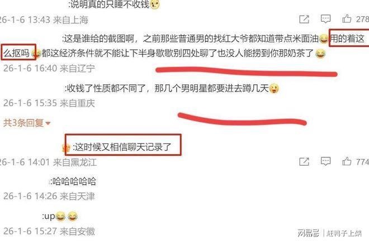Open the reply beginning 这是谁给的截图啊

pyautogui.click(x=184, y=46)
